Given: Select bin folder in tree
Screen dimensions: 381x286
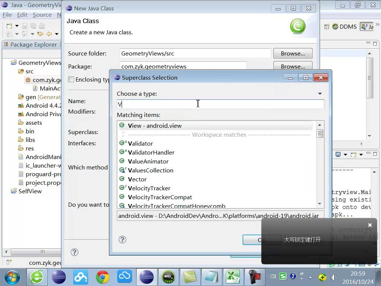Looking at the screenshot, I should [x=26, y=131].
